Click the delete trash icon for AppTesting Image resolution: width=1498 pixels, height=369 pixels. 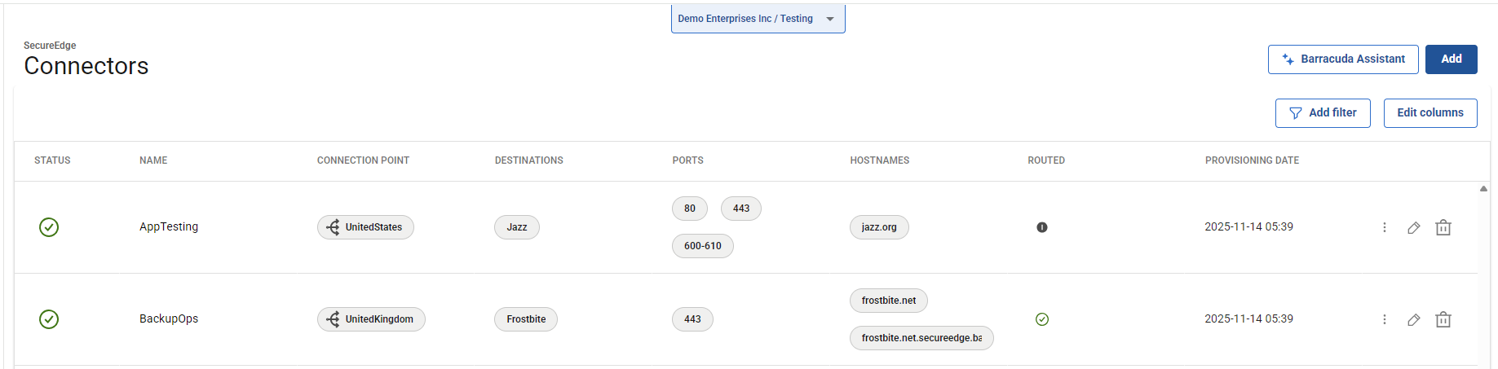[x=1443, y=228]
